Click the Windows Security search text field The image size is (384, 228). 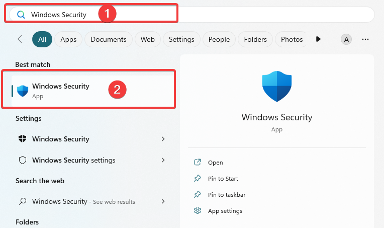point(192,15)
